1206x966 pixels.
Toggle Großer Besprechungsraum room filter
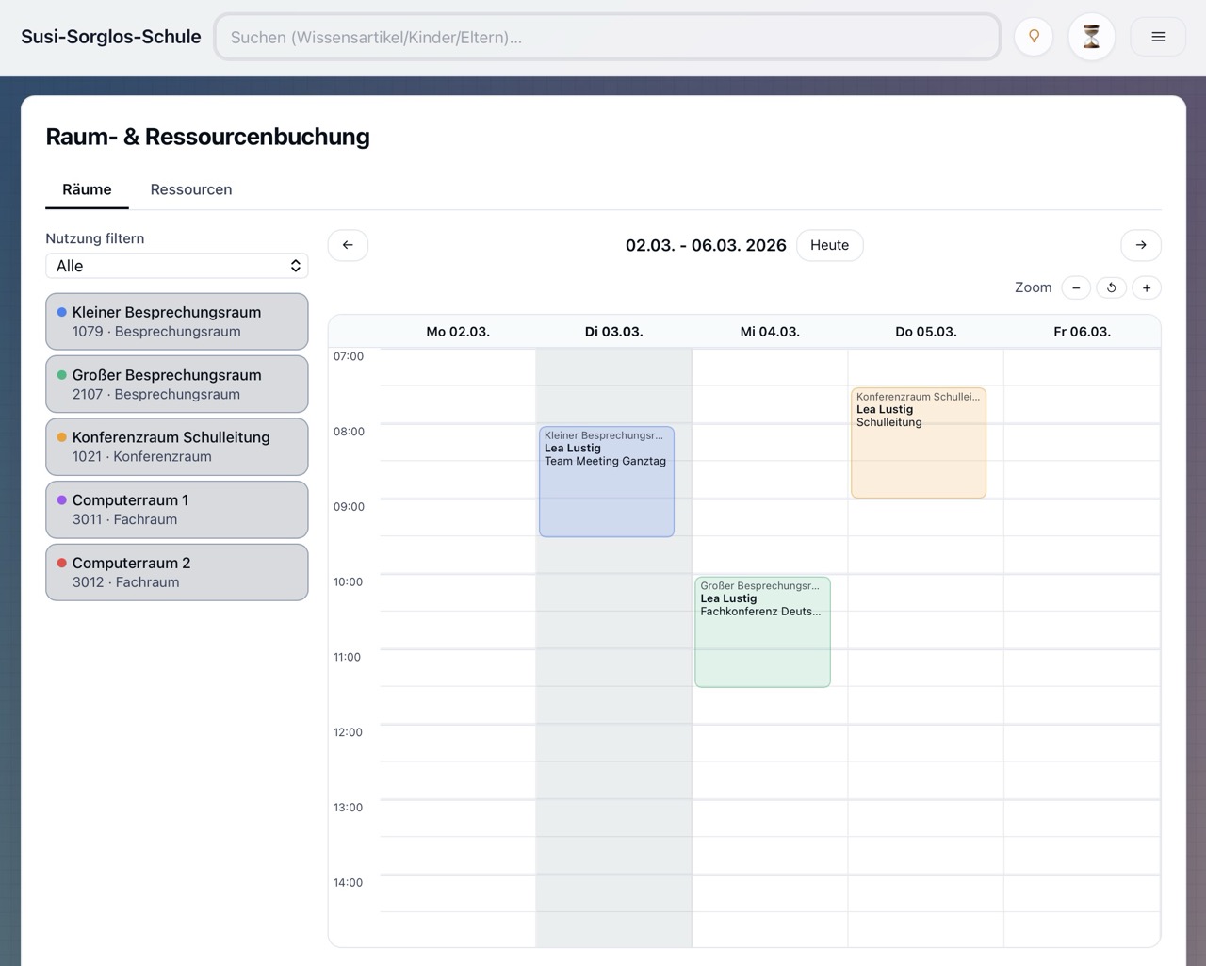177,384
